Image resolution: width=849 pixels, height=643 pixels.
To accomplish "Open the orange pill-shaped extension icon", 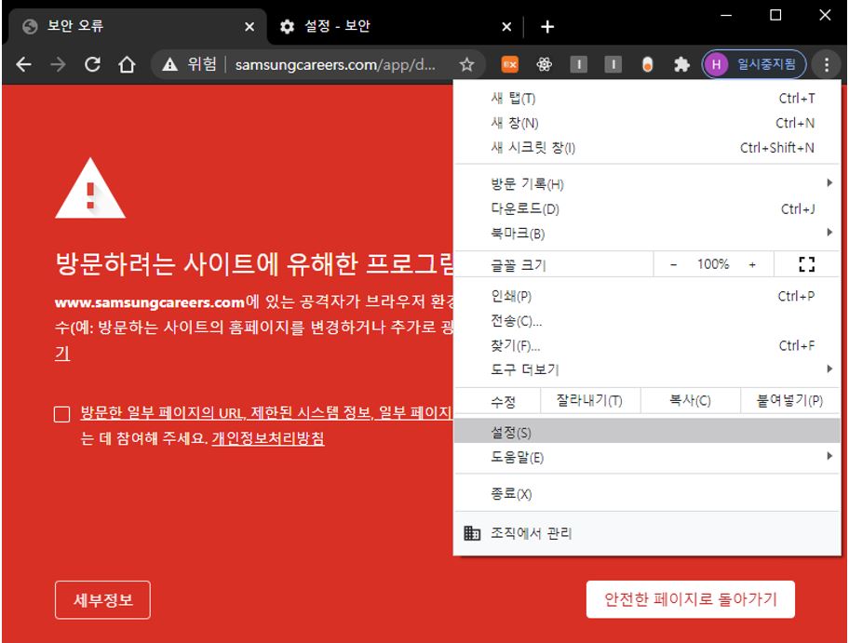I will [647, 65].
